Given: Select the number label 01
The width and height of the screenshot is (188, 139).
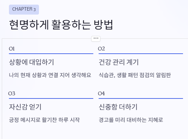Looking at the screenshot, I should [12, 49].
